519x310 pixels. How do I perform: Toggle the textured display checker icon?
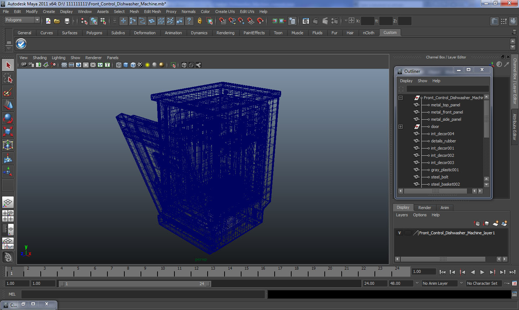(140, 65)
